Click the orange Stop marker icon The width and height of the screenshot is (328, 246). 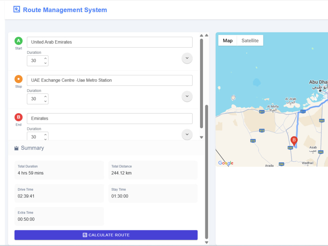(x=18, y=79)
